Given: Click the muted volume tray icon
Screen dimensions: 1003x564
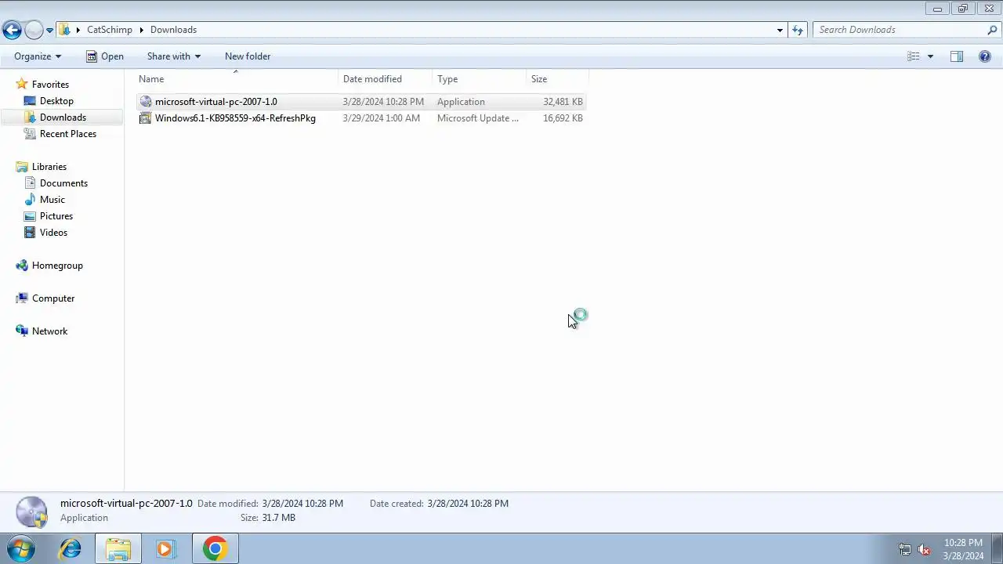Looking at the screenshot, I should click(x=925, y=550).
